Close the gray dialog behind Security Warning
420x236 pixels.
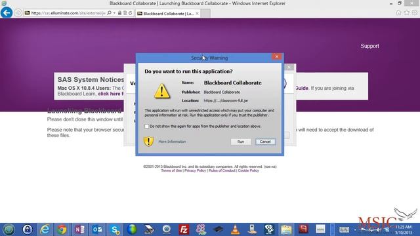(289, 68)
